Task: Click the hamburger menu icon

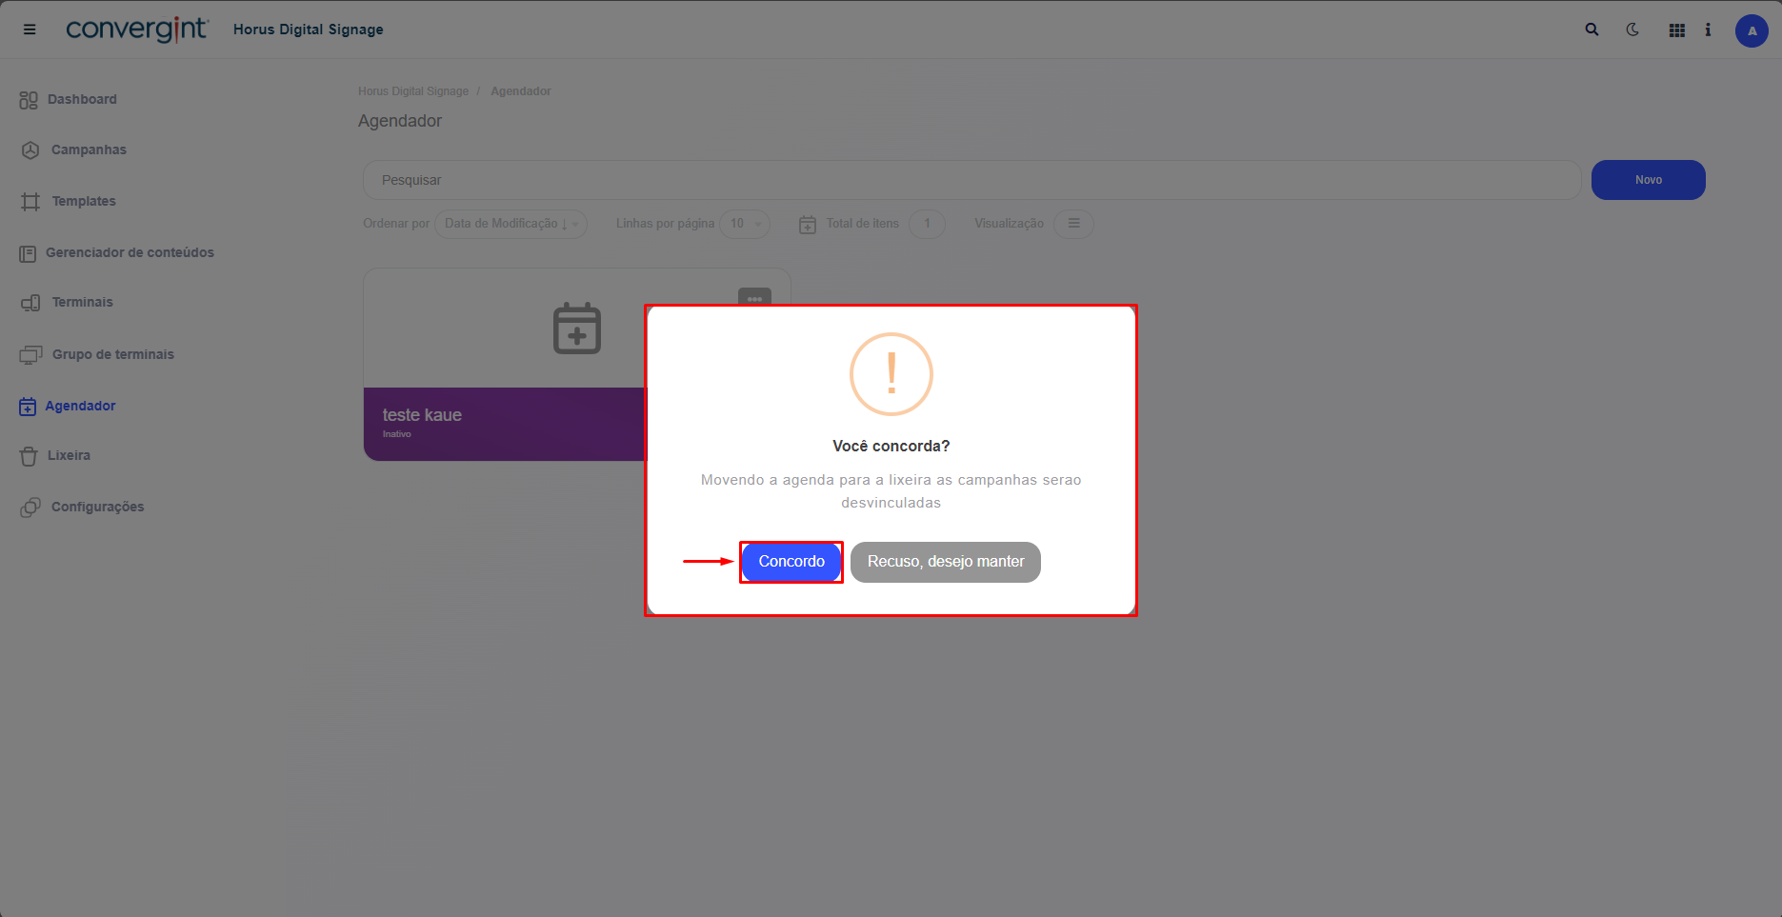Action: point(30,30)
